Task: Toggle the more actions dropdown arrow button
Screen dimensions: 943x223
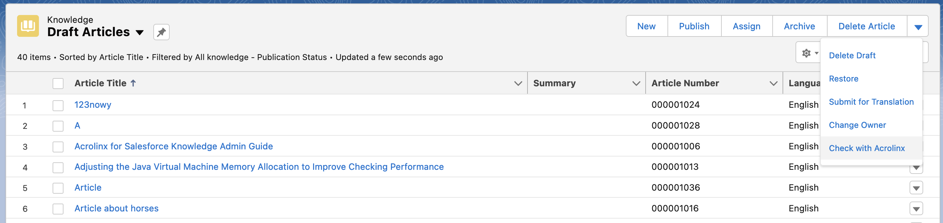Action: point(918,26)
